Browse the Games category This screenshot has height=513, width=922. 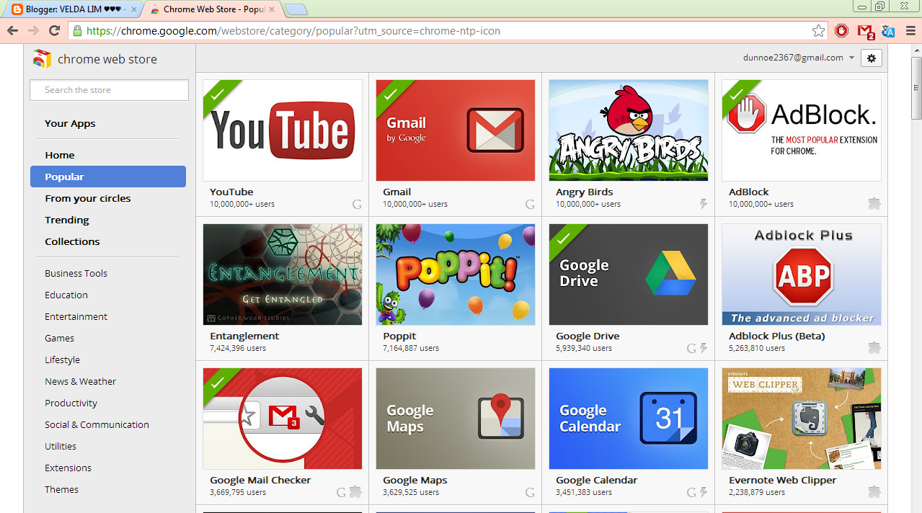59,338
